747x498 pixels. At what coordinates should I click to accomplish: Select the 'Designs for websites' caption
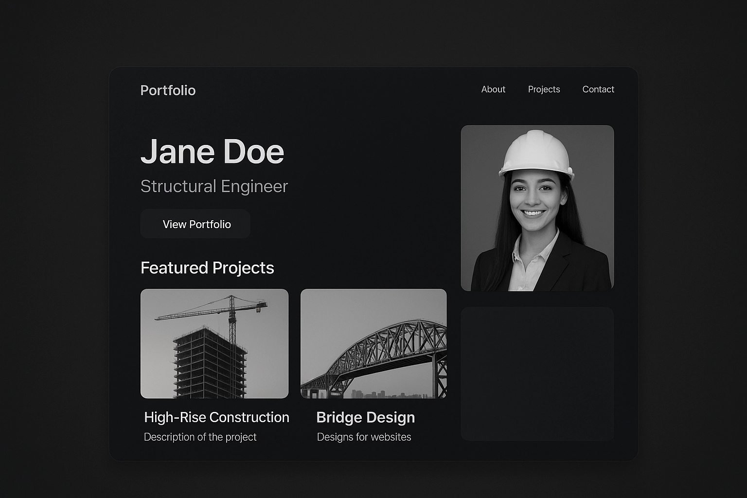point(364,437)
